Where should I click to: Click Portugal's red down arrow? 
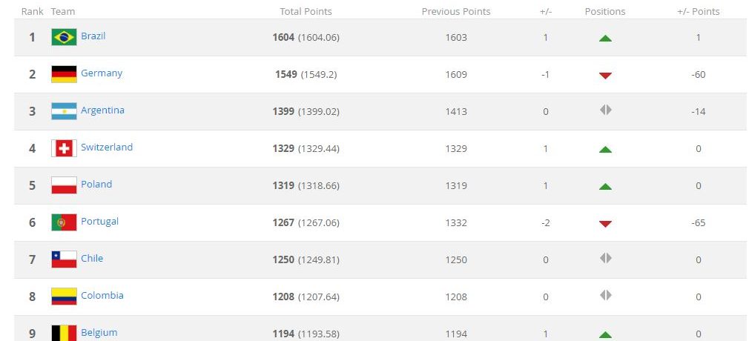pos(605,223)
